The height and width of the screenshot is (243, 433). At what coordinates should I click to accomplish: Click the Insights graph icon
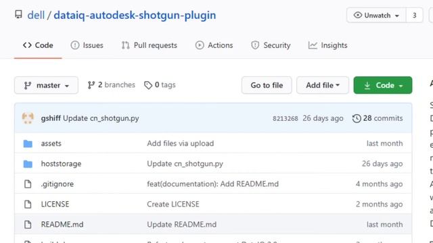click(x=313, y=45)
